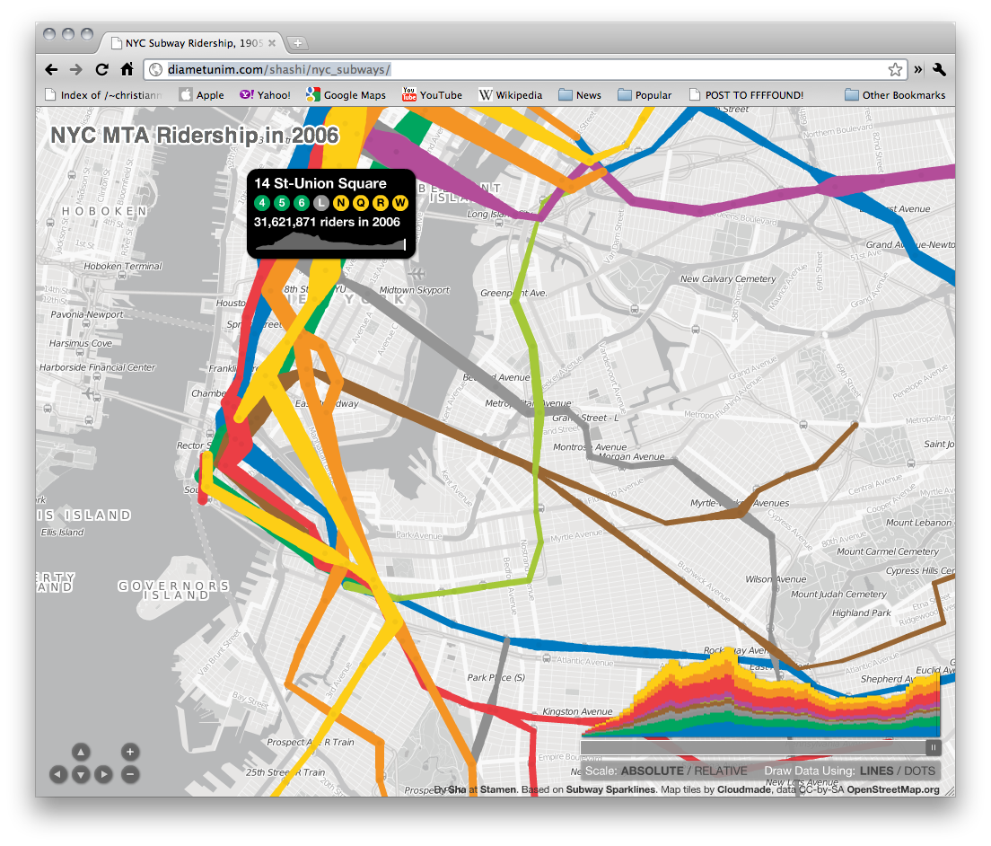The height and width of the screenshot is (846, 991).
Task: Zoom out using the map's minus control
Action: click(129, 774)
